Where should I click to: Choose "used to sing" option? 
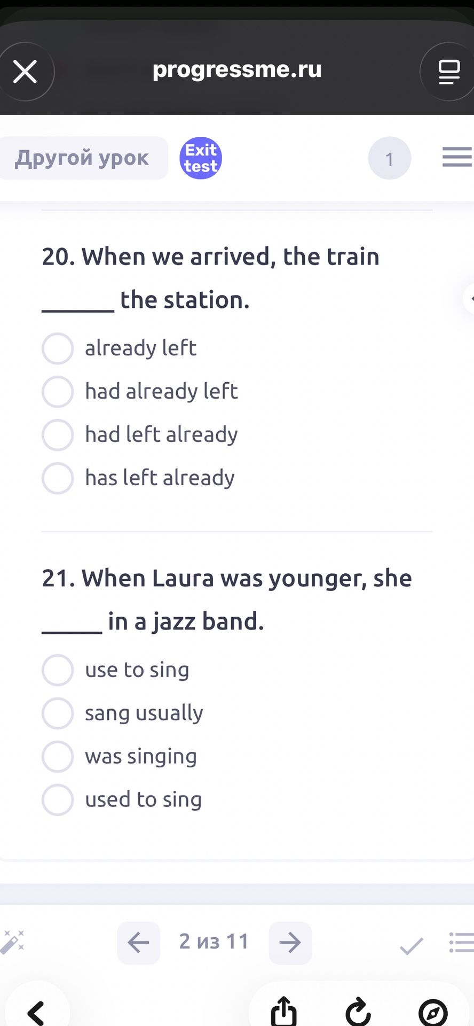122,800
